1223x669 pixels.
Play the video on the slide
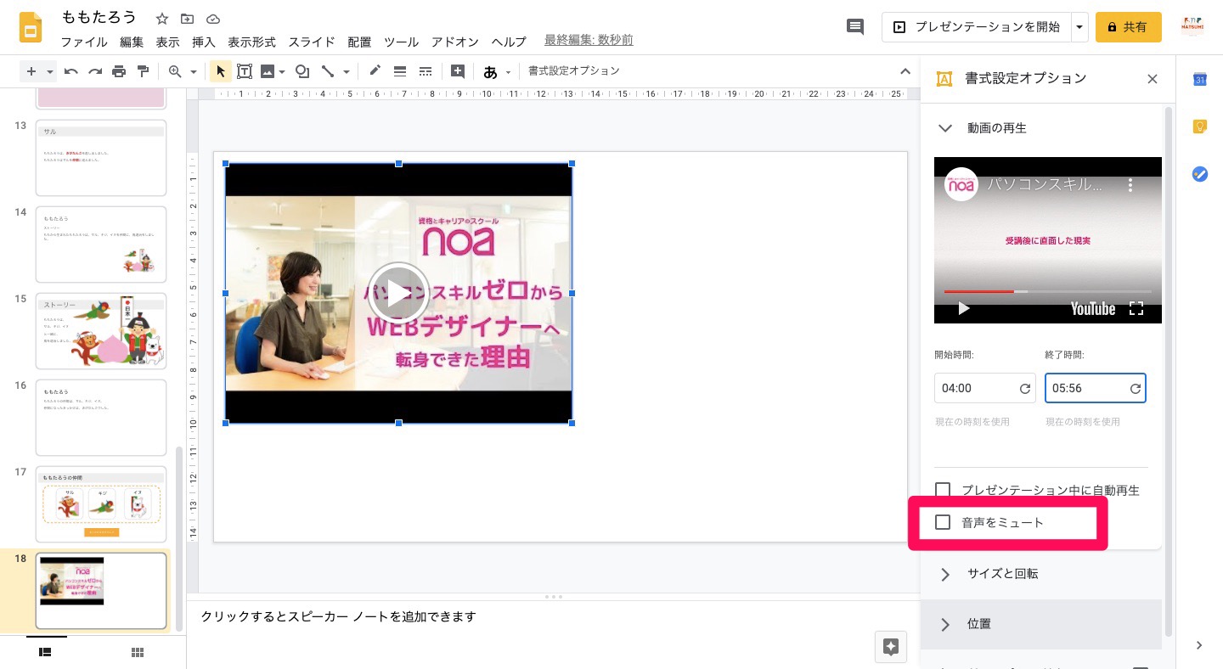[x=398, y=293]
